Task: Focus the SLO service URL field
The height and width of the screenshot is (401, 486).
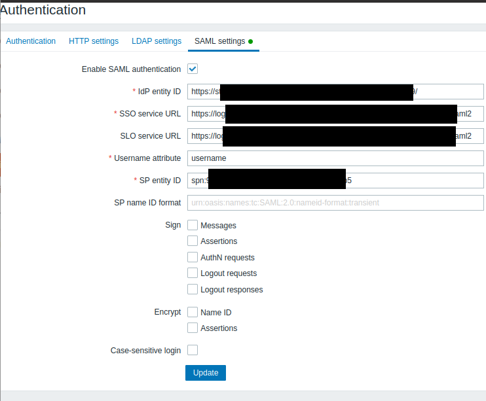Action: 335,136
